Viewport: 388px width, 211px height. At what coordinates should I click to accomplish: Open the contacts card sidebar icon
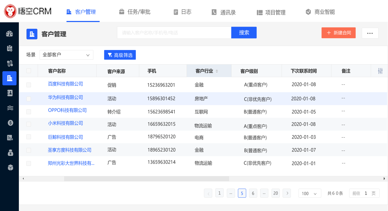[x=9, y=93]
